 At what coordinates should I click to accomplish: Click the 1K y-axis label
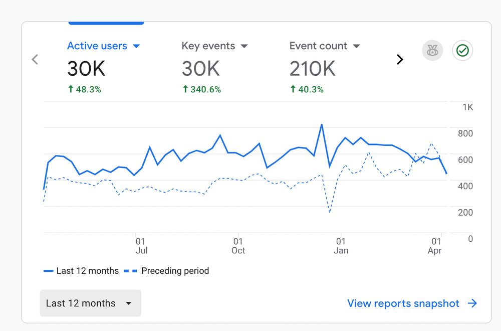click(468, 107)
